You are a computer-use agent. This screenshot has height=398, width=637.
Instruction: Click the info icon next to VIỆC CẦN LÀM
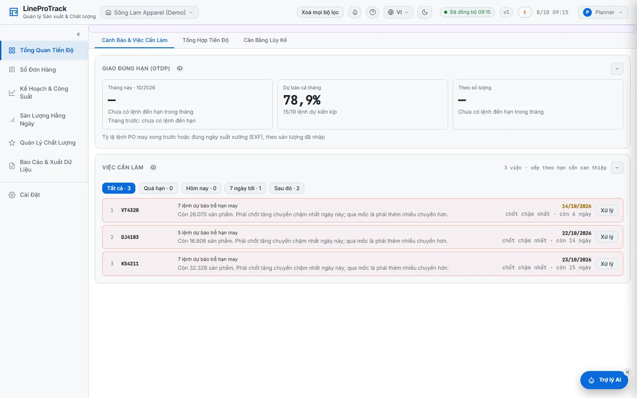click(153, 168)
